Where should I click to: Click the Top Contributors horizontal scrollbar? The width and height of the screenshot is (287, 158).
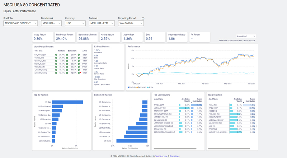[175, 149]
